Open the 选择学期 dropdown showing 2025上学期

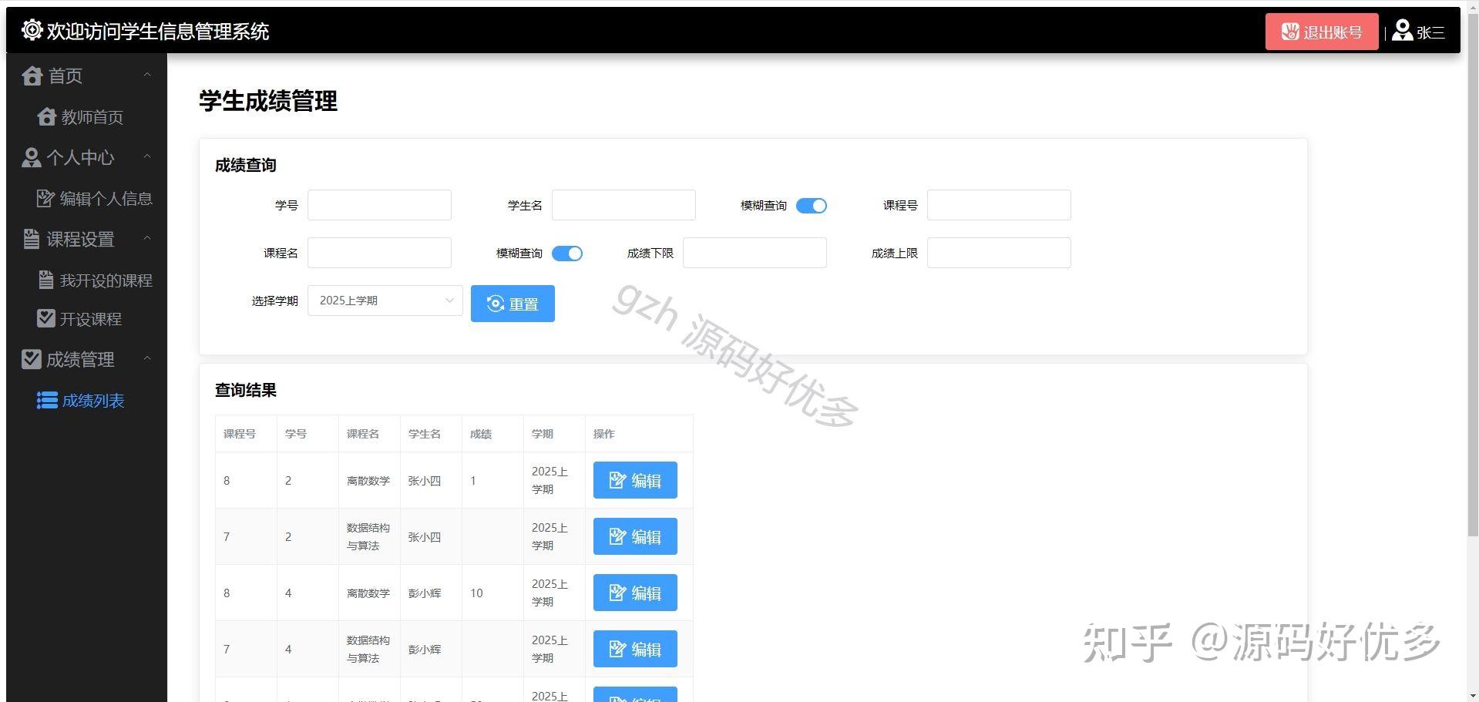(x=385, y=301)
